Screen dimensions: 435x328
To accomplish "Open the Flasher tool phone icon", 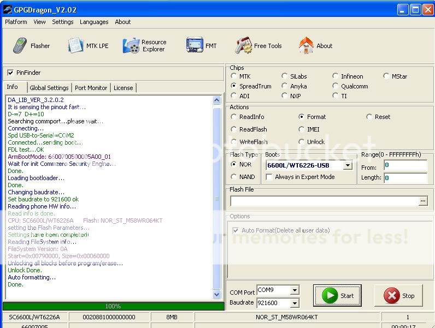I will (x=20, y=45).
